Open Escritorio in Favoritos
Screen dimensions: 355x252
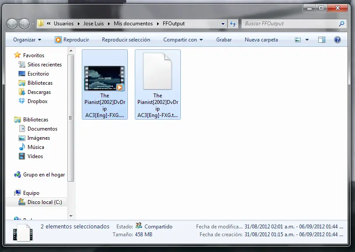(x=38, y=74)
